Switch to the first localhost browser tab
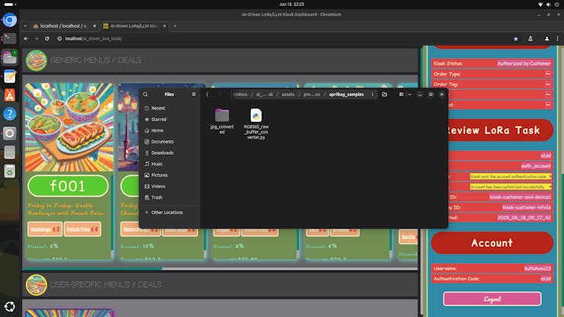This screenshot has width=564, height=317. (69, 25)
